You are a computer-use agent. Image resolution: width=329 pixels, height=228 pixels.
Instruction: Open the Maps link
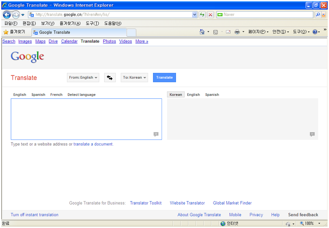(40, 42)
